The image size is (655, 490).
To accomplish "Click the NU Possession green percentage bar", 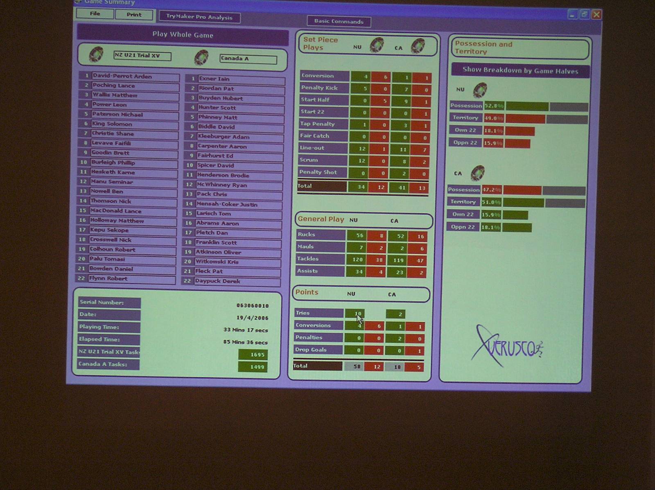I will pos(527,106).
